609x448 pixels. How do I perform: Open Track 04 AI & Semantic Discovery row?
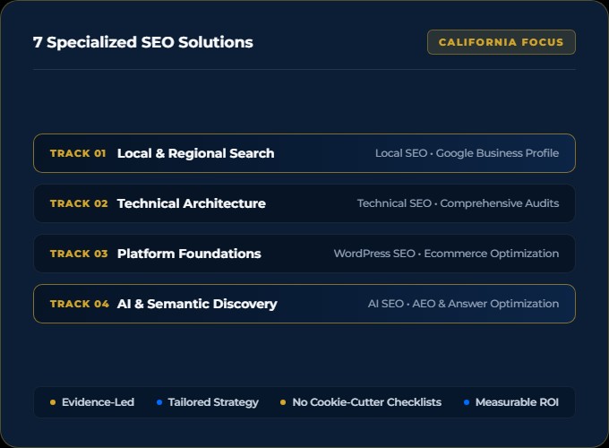[x=304, y=304]
